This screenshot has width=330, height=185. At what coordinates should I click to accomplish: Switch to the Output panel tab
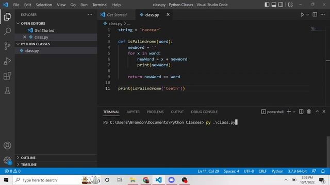(x=177, y=112)
